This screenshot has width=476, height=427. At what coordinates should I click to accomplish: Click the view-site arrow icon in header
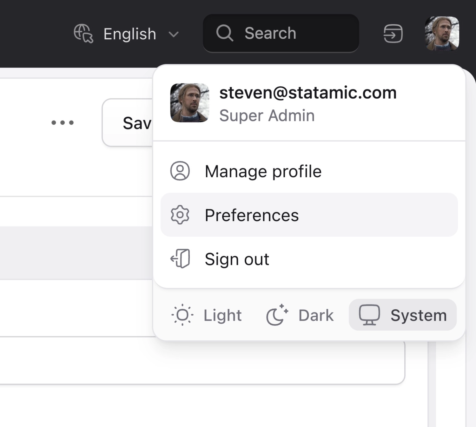393,34
